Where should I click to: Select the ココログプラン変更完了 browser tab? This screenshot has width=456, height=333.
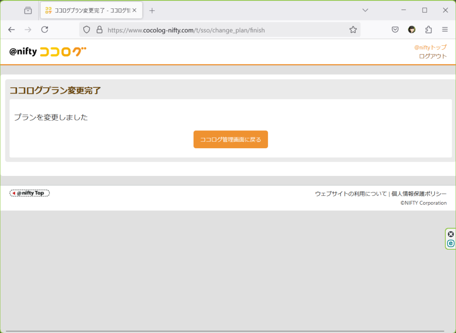tap(91, 11)
